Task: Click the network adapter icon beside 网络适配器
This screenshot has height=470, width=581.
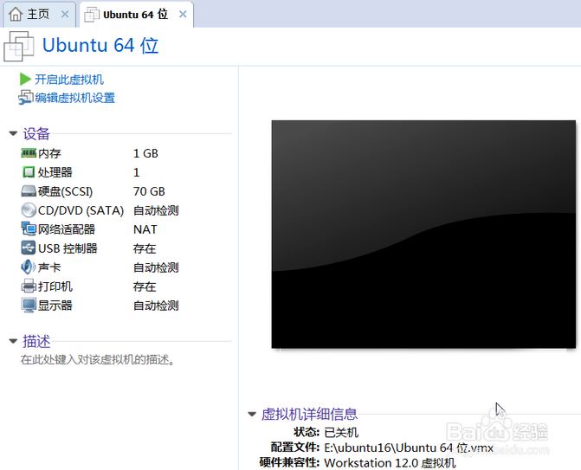Action: pos(29,229)
